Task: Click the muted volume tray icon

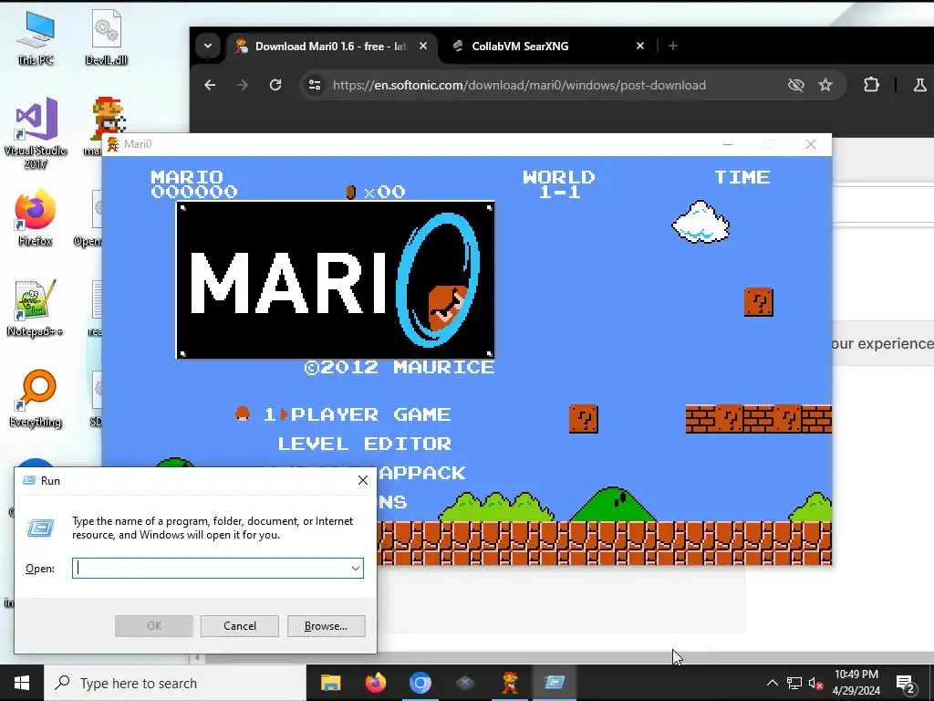Action: tap(815, 683)
